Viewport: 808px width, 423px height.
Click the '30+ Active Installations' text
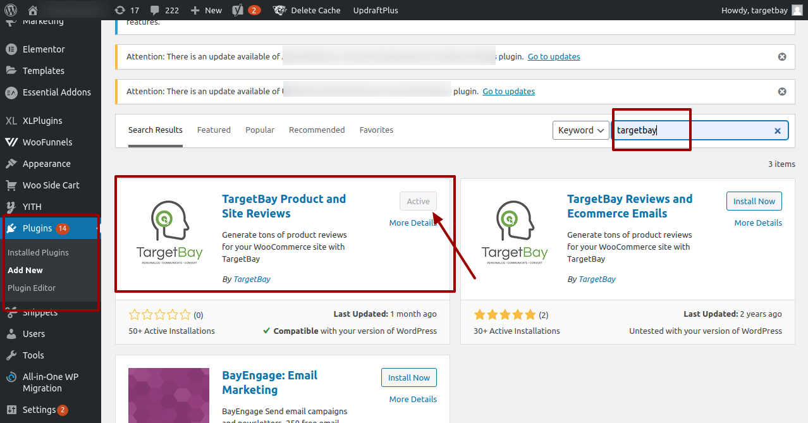click(517, 331)
